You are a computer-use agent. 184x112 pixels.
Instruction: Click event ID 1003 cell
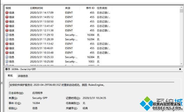coord(91,62)
